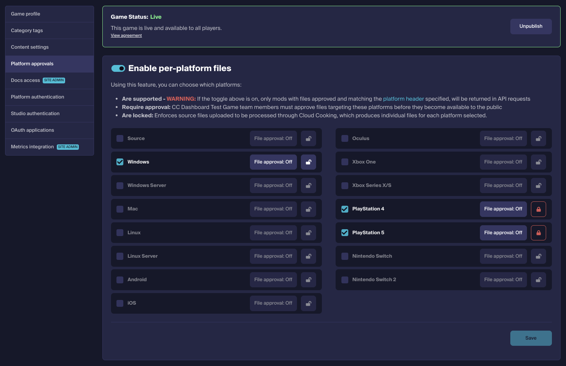
Task: Toggle File approval for Nintendo Switch 2
Action: (x=503, y=280)
